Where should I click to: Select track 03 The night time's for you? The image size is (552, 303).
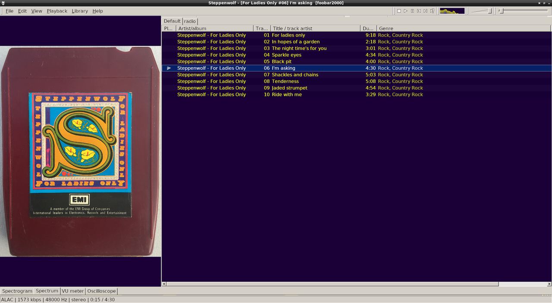(357, 48)
